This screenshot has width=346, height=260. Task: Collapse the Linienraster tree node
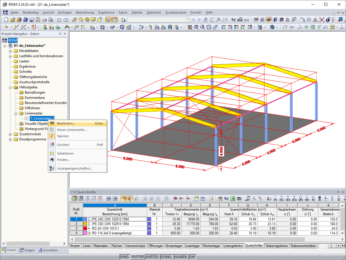tap(16, 113)
